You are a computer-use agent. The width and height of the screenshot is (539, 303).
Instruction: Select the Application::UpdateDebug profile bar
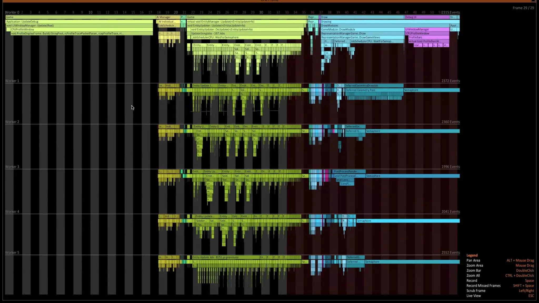[79, 22]
